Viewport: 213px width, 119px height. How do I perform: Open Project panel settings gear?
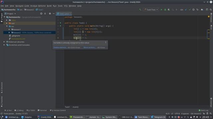pos(50,14)
